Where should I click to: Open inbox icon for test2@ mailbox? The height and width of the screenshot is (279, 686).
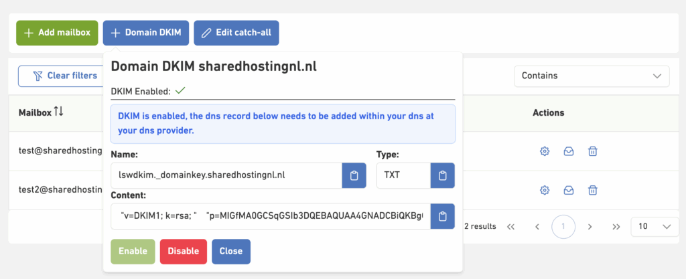point(568,191)
